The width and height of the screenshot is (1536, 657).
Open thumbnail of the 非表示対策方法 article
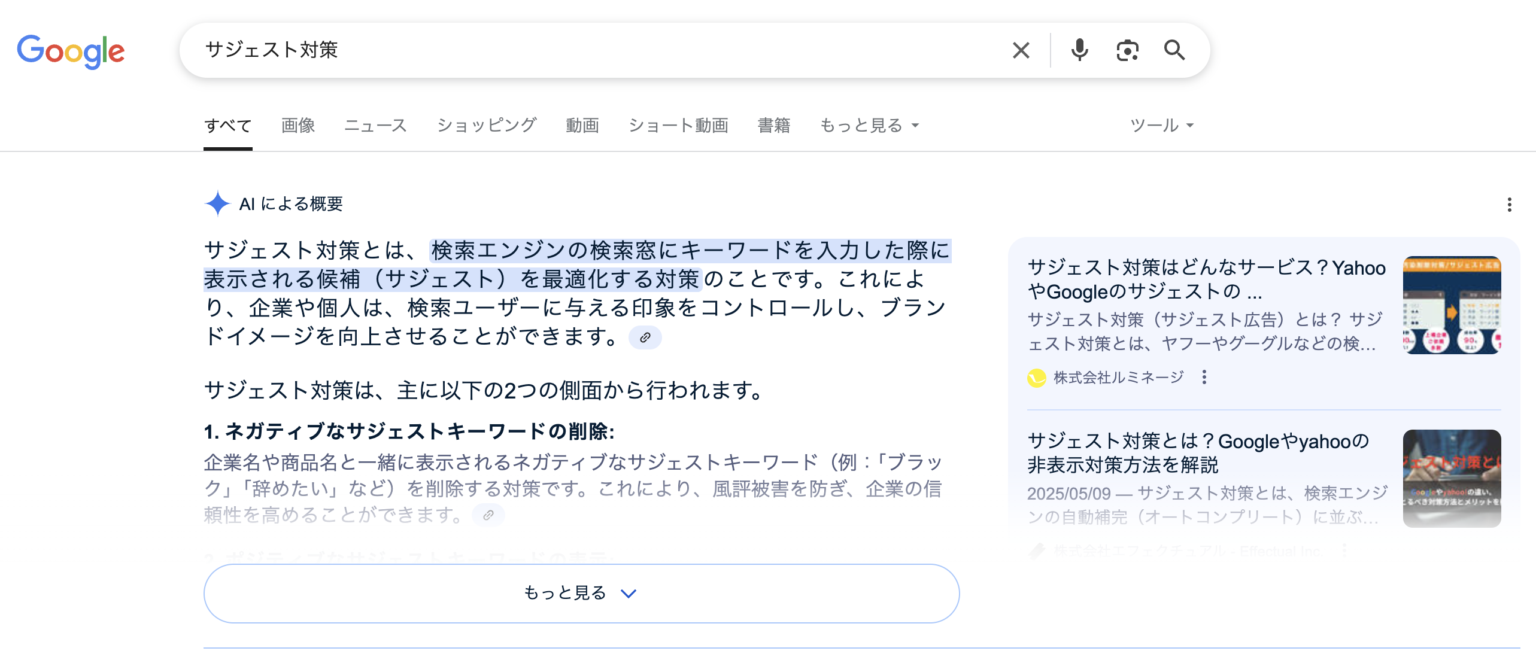1452,479
